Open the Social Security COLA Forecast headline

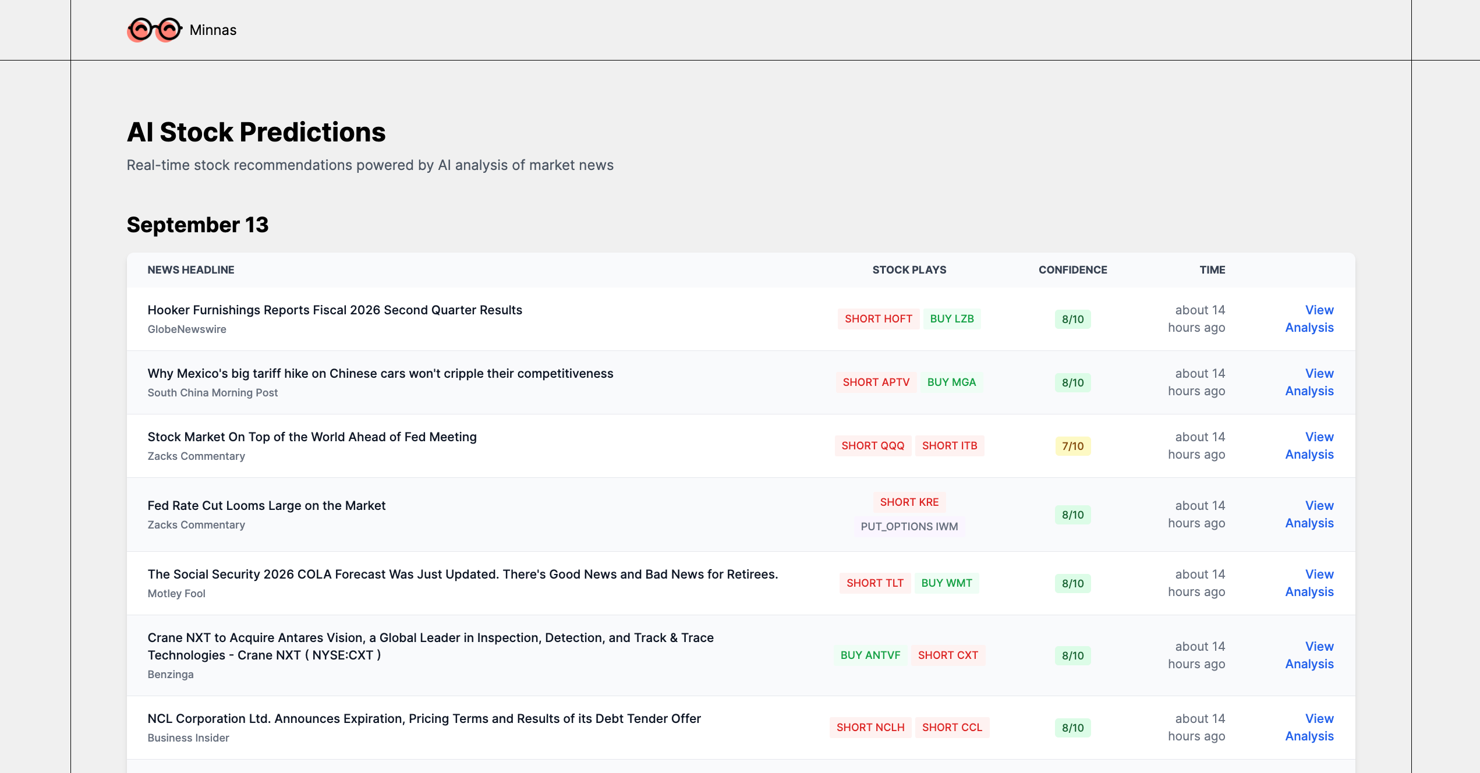462,575
